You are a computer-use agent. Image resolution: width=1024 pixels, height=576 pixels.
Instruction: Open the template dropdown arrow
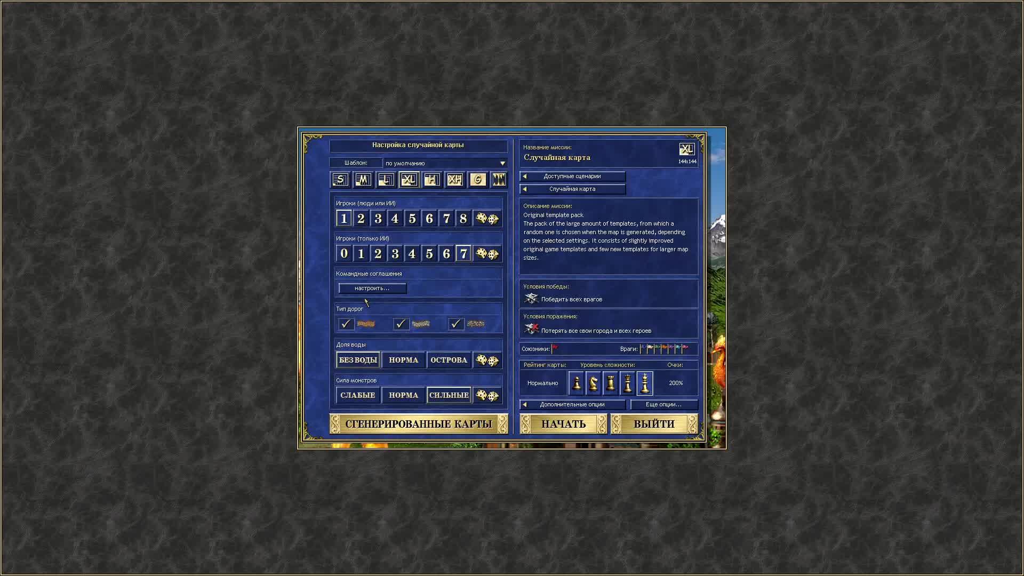click(502, 163)
